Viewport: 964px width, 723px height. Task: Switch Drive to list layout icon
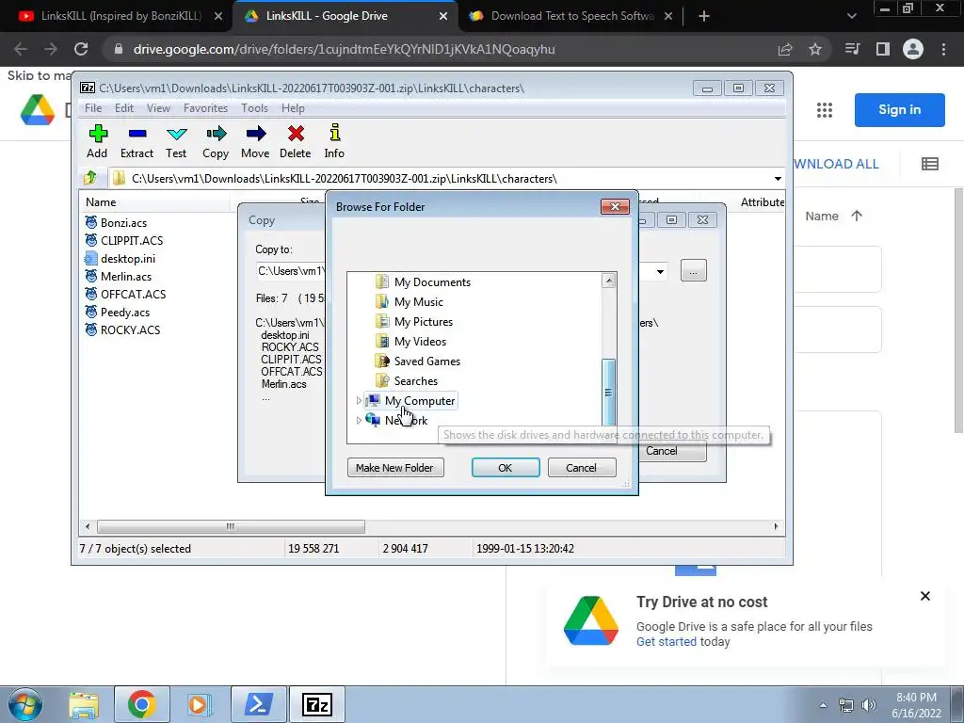(929, 164)
